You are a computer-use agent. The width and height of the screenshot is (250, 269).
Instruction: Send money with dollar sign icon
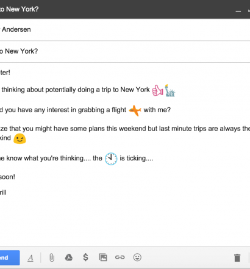point(86,257)
